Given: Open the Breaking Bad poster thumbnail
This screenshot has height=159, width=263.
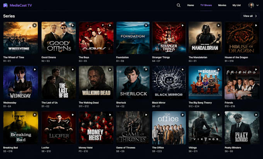Looking at the screenshot, I should click(20, 128).
